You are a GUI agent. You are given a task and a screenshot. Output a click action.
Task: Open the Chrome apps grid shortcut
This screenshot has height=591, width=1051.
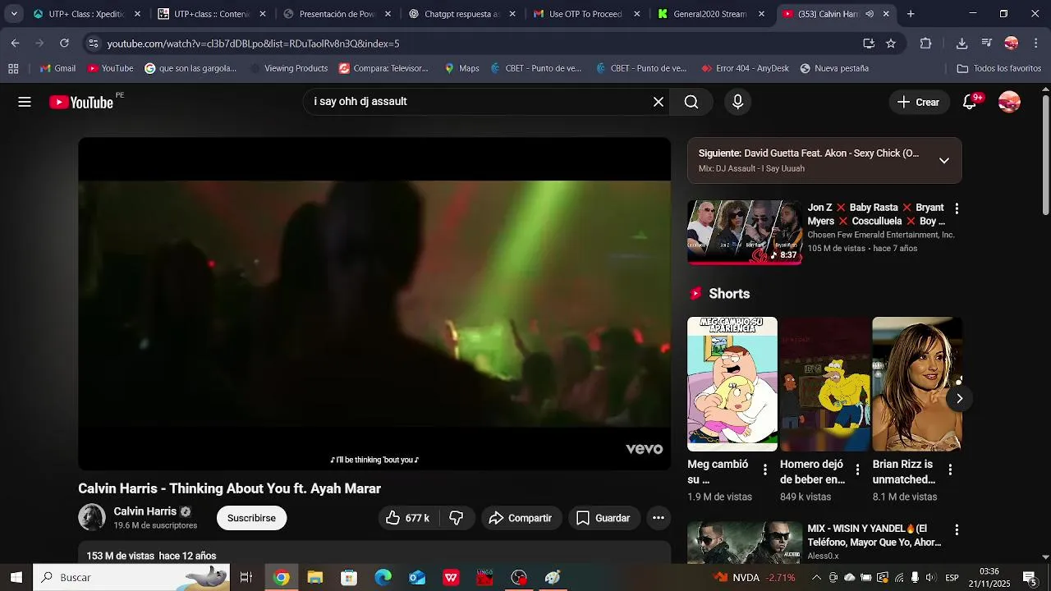click(x=13, y=68)
